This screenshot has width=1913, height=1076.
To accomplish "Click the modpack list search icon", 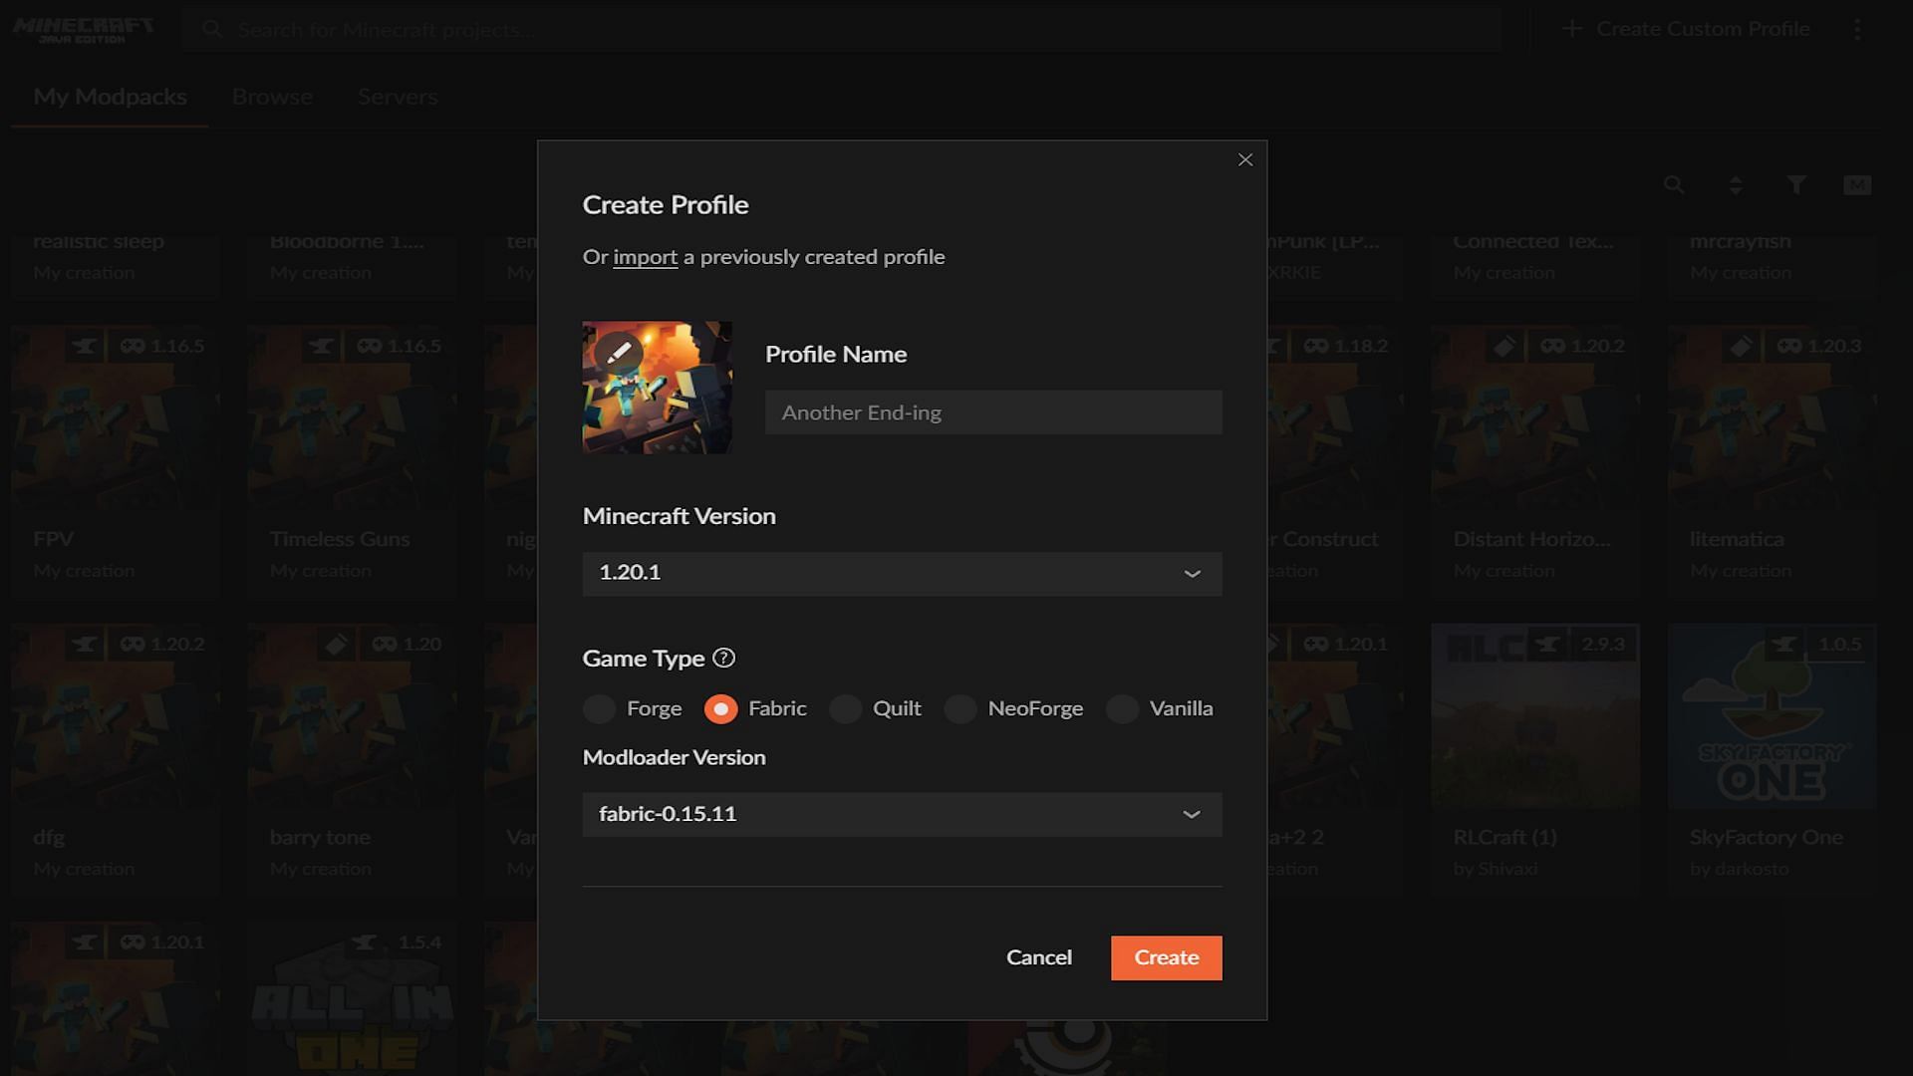I will point(1675,185).
